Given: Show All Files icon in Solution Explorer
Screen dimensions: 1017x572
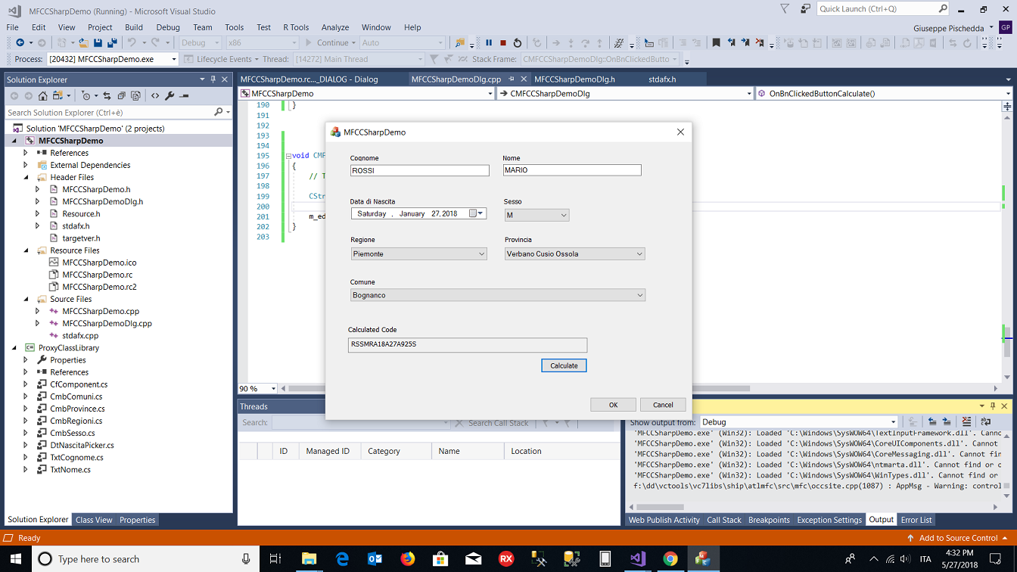Looking at the screenshot, I should point(135,96).
